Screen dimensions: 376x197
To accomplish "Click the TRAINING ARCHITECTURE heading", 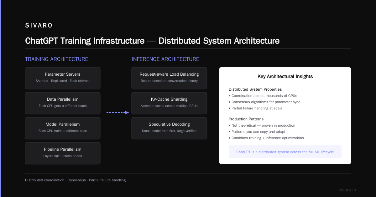I will point(57,59).
